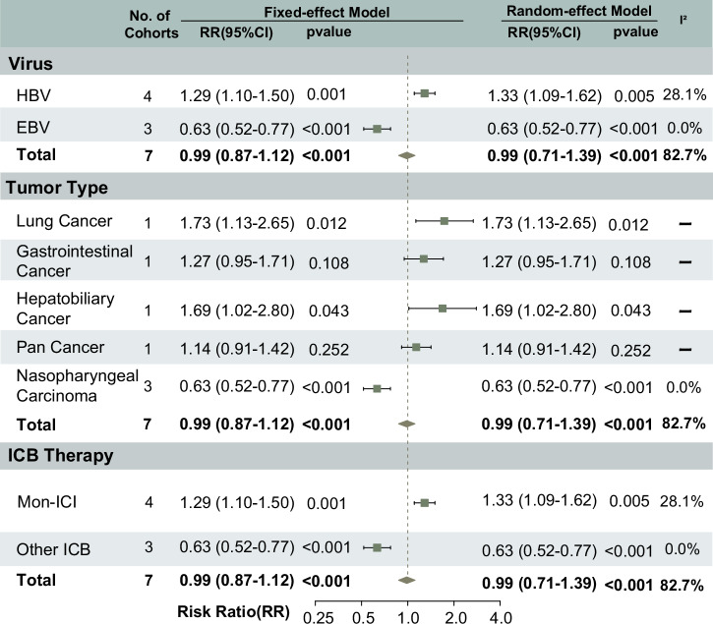The image size is (713, 624).
Task: Select the Pan Cancer square marker
Action: pos(416,347)
